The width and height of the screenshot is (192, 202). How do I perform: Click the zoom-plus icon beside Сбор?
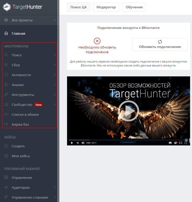(6, 65)
